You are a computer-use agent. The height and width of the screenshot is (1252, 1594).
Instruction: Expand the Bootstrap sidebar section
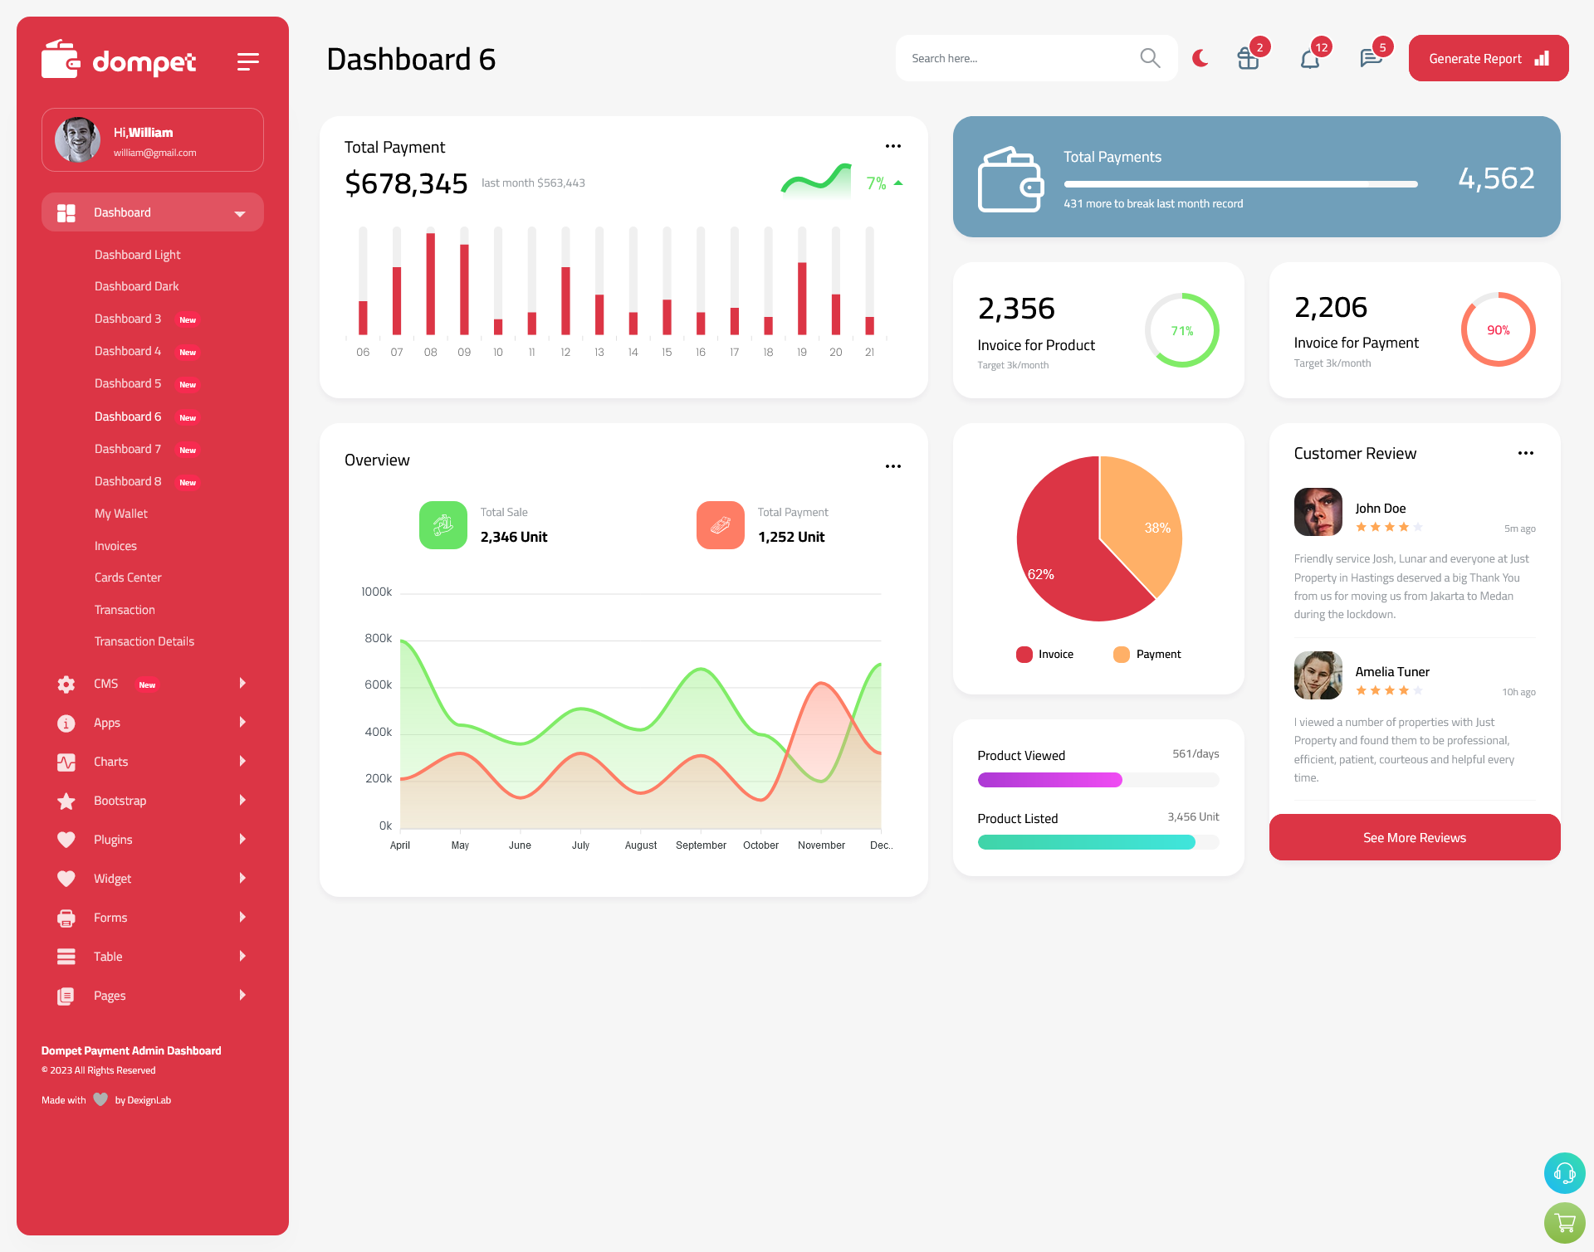click(148, 801)
